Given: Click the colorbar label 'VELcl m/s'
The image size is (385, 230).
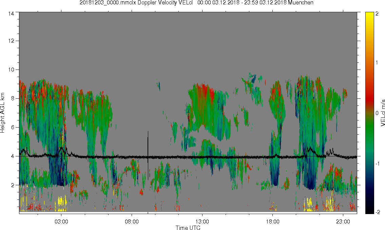Looking at the screenshot, I should pyautogui.click(x=383, y=113).
